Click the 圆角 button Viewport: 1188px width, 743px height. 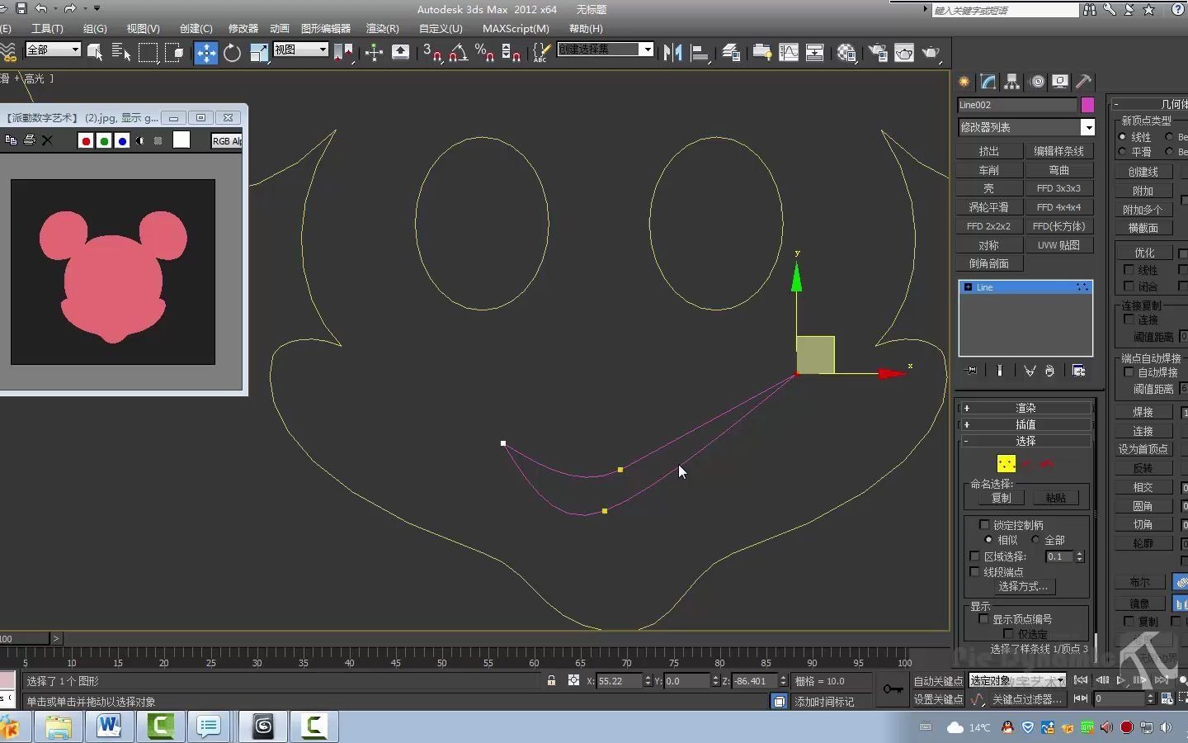click(x=1143, y=506)
